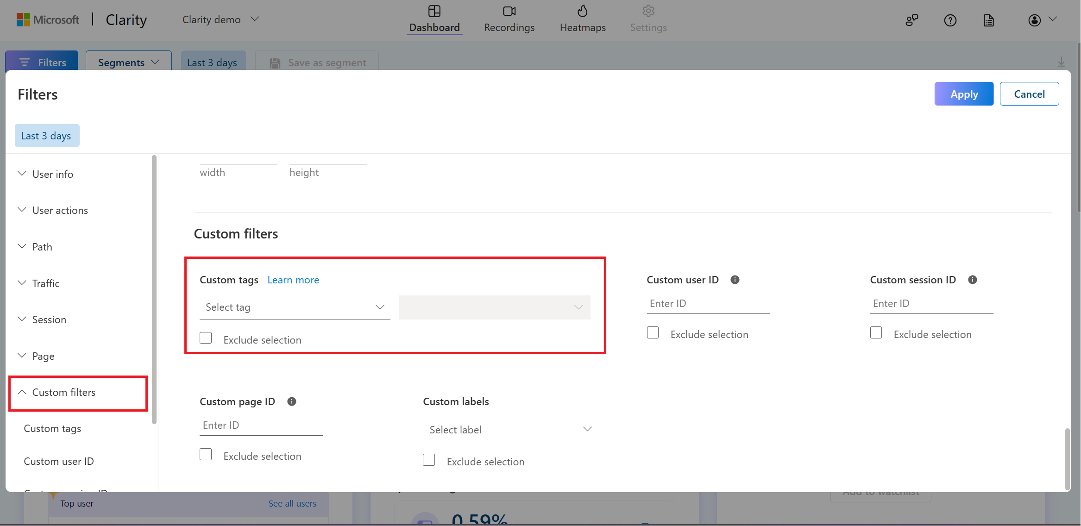Open the Dashboard view

(434, 19)
